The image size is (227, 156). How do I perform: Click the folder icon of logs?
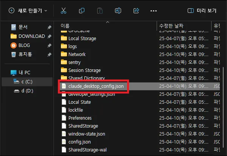click(x=64, y=46)
